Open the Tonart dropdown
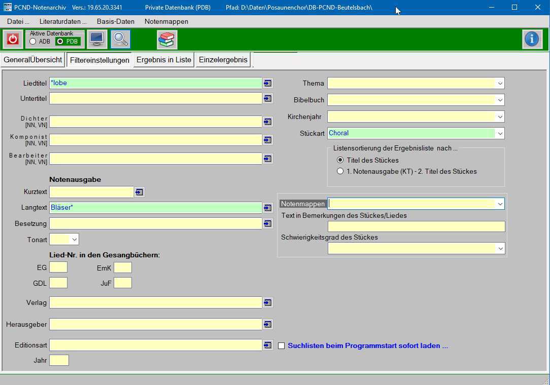The width and height of the screenshot is (550, 385). tap(75, 240)
